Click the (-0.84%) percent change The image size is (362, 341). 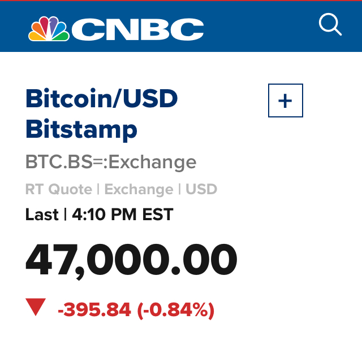pos(175,309)
